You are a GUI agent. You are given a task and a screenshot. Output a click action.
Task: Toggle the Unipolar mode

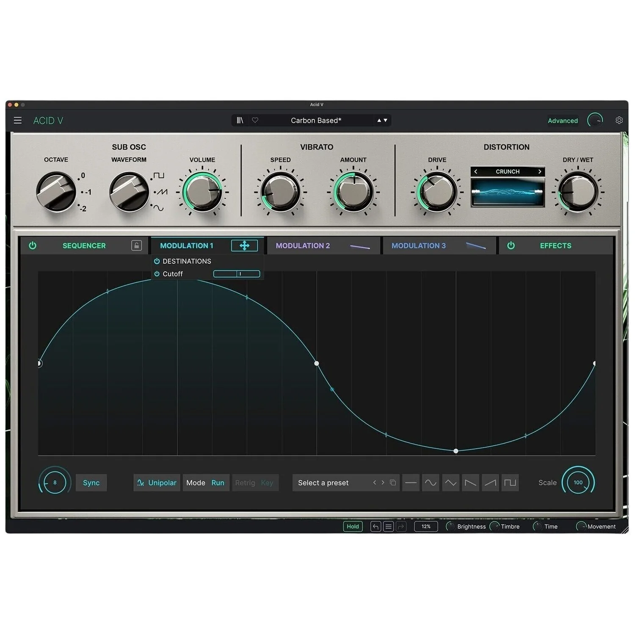[x=157, y=483]
